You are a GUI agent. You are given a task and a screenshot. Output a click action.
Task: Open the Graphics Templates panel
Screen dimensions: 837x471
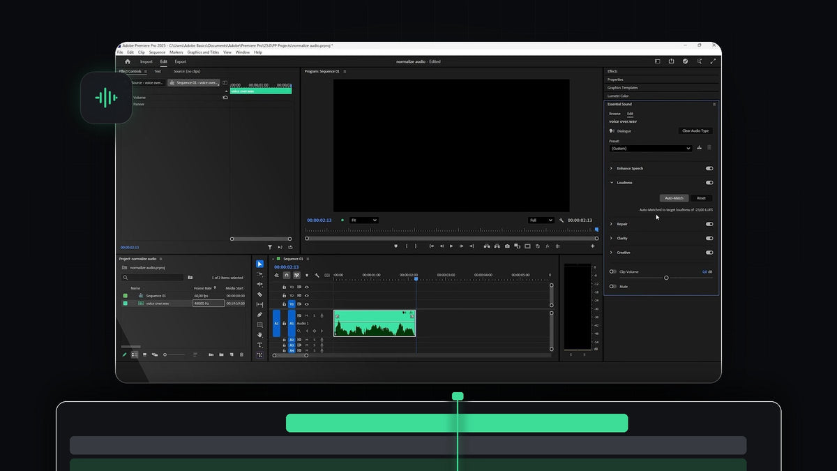(x=622, y=88)
